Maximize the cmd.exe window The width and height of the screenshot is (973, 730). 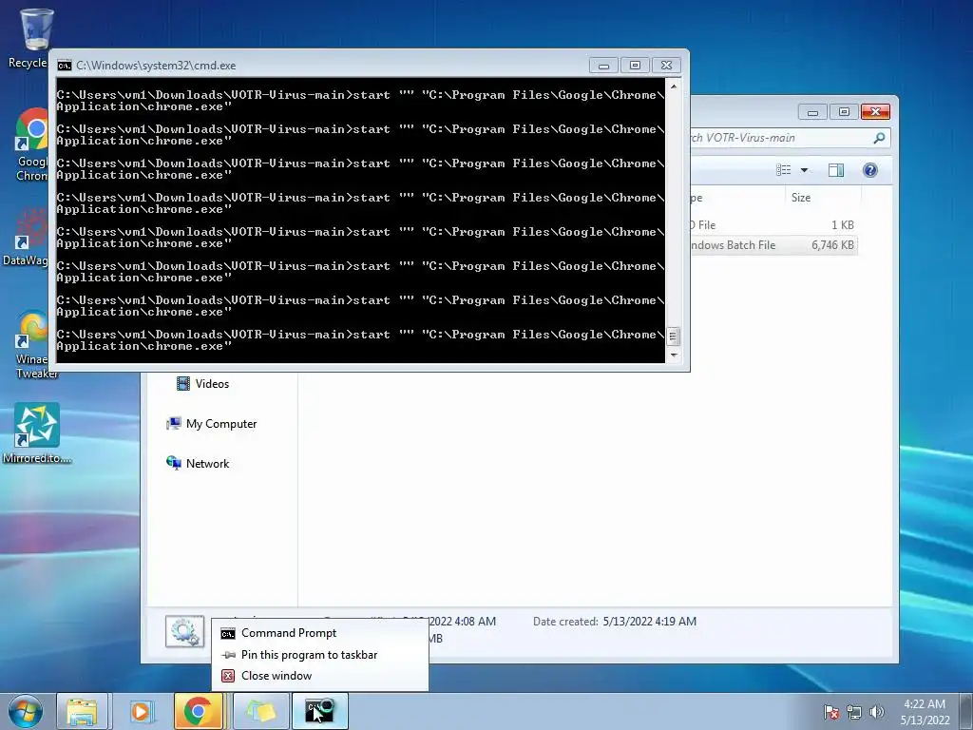click(635, 66)
